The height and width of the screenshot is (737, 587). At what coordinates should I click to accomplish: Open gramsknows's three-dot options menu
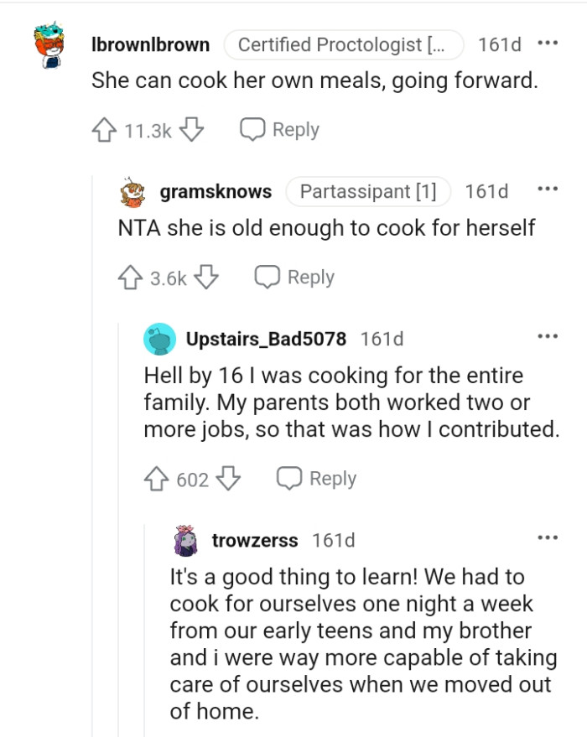click(548, 189)
